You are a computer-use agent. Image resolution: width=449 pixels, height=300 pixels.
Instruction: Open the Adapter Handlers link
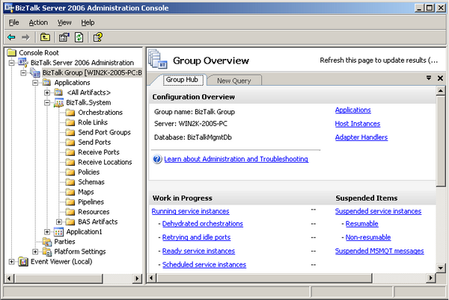pyautogui.click(x=361, y=137)
